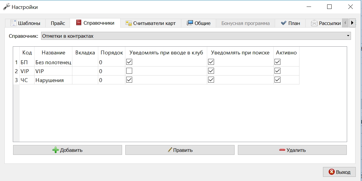Select the Без полотенец name cell
362x181 pixels.
(x=53, y=62)
